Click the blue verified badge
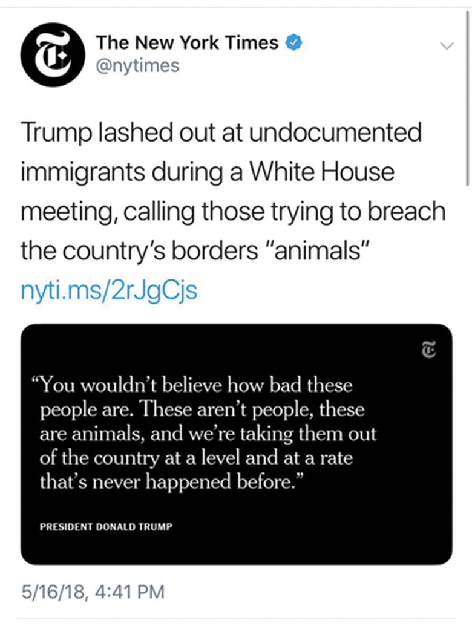The width and height of the screenshot is (472, 626). click(293, 42)
